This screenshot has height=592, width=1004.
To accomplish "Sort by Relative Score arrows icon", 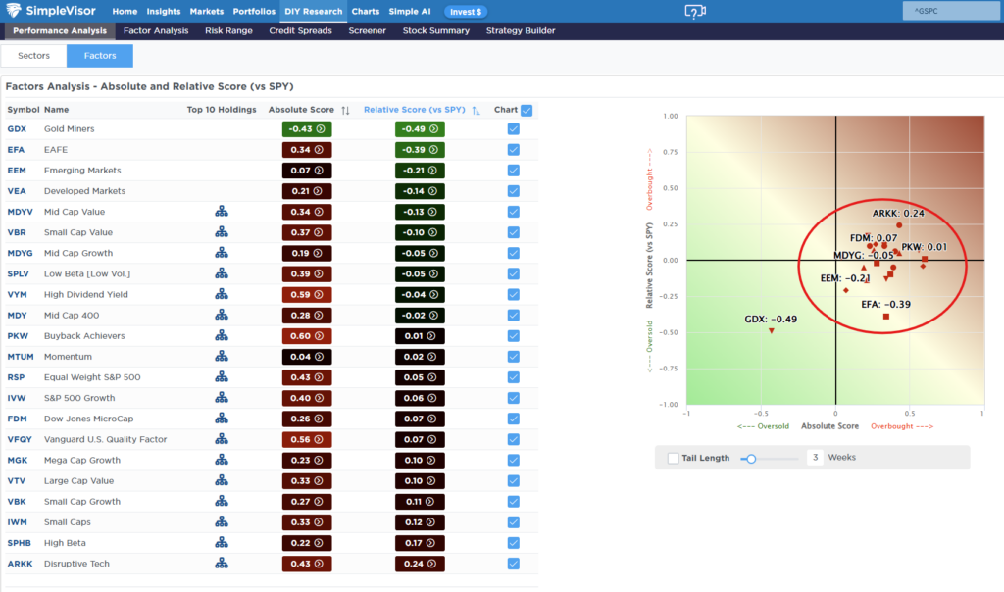I will pyautogui.click(x=476, y=110).
